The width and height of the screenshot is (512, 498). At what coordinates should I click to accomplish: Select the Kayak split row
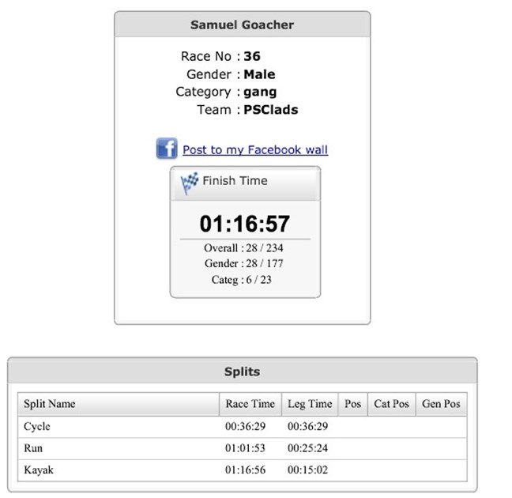(x=38, y=470)
